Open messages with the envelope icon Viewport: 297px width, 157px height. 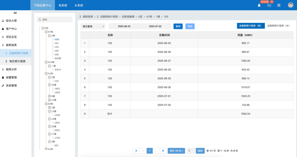pyautogui.click(x=269, y=5)
